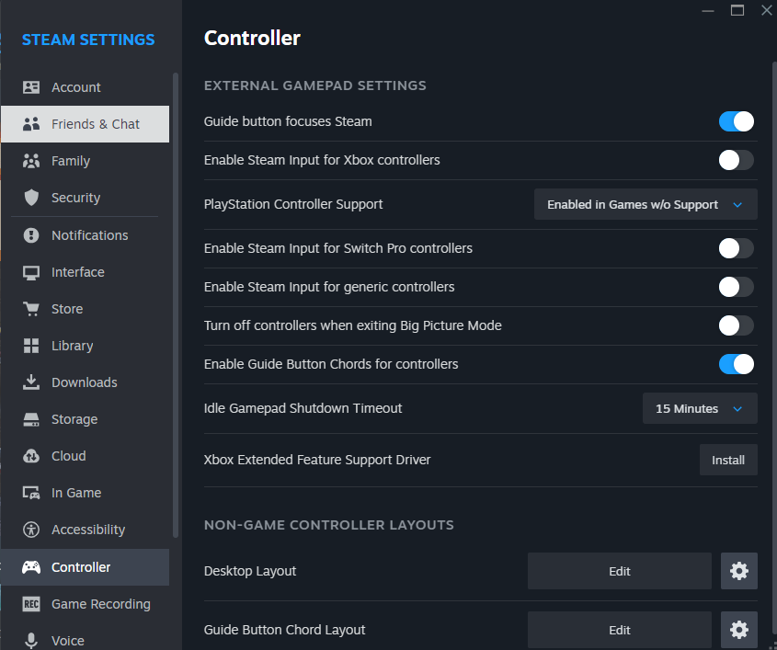Click the main panel vertical scrollbar
The image size is (777, 650).
point(774,347)
